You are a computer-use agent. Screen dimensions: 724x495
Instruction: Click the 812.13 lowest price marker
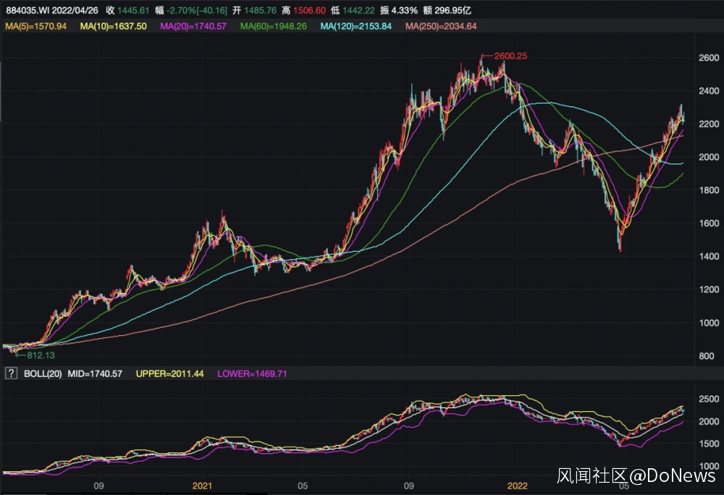click(41, 355)
